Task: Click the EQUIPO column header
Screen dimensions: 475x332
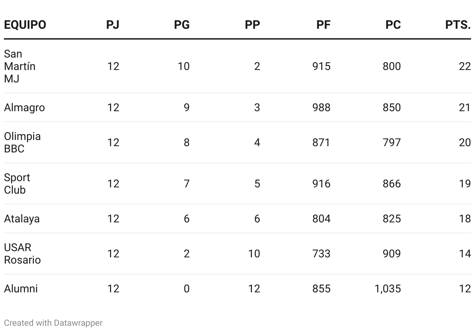Action: pos(25,25)
